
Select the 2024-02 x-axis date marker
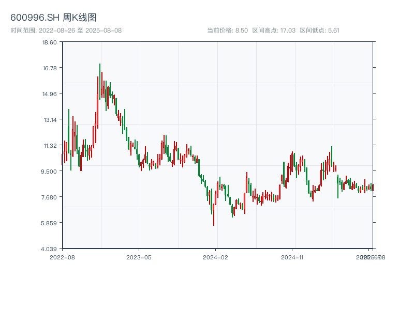pyautogui.click(x=216, y=257)
